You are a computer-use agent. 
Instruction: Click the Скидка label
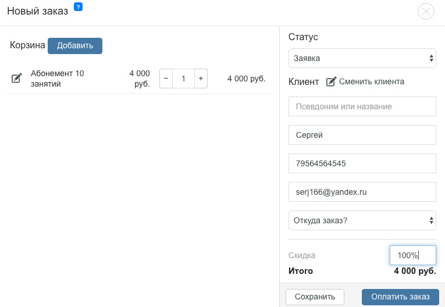pos(302,255)
